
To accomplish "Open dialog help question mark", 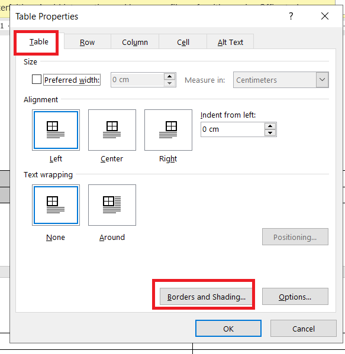I will coord(291,16).
